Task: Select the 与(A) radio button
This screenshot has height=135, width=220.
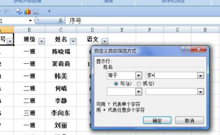Action: tap(116, 84)
